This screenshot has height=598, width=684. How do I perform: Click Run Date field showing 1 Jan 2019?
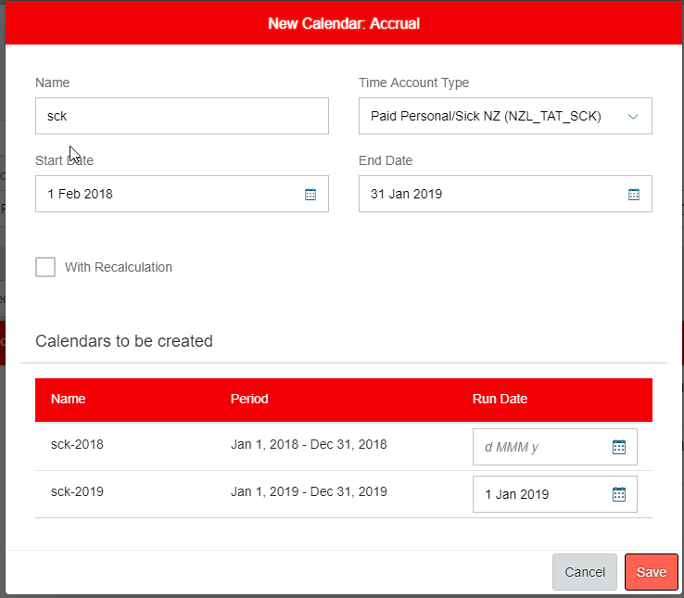tap(555, 494)
